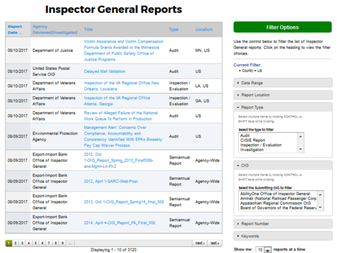This screenshot has width=337, height=253.
Task: Sort table by the Type column
Action: 173,29
